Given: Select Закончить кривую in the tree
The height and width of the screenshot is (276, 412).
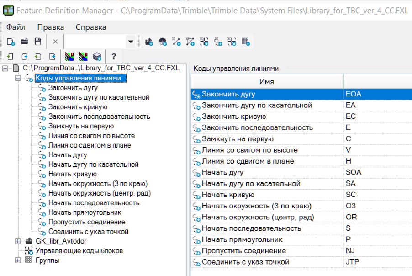Looking at the screenshot, I should tap(78, 107).
